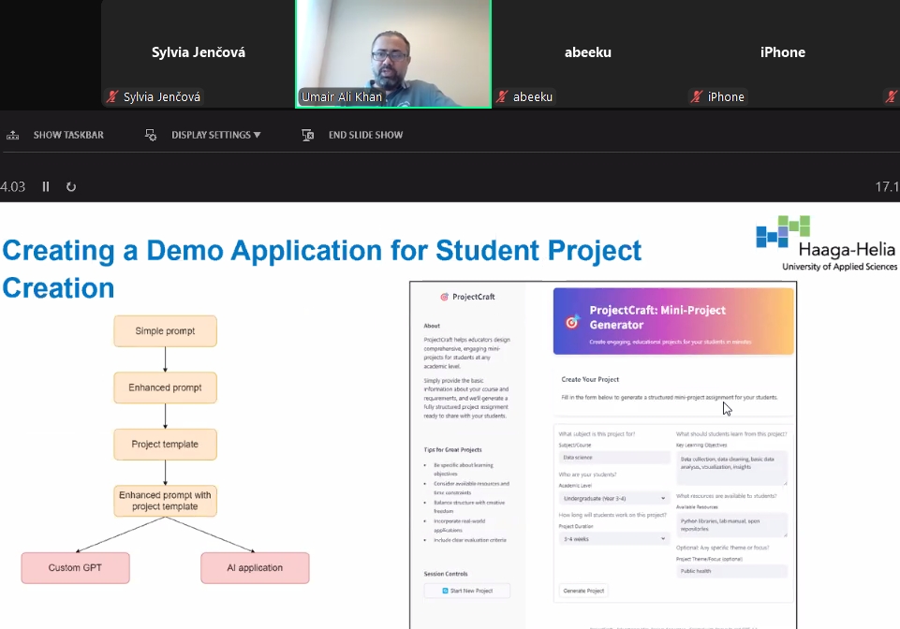Click the Enhanced prompt box
The width and height of the screenshot is (900, 629).
point(166,388)
